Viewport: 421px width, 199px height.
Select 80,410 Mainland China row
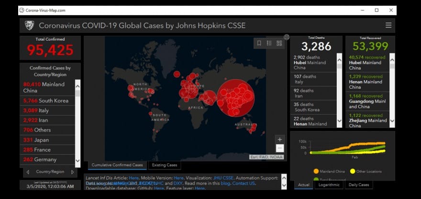point(47,88)
